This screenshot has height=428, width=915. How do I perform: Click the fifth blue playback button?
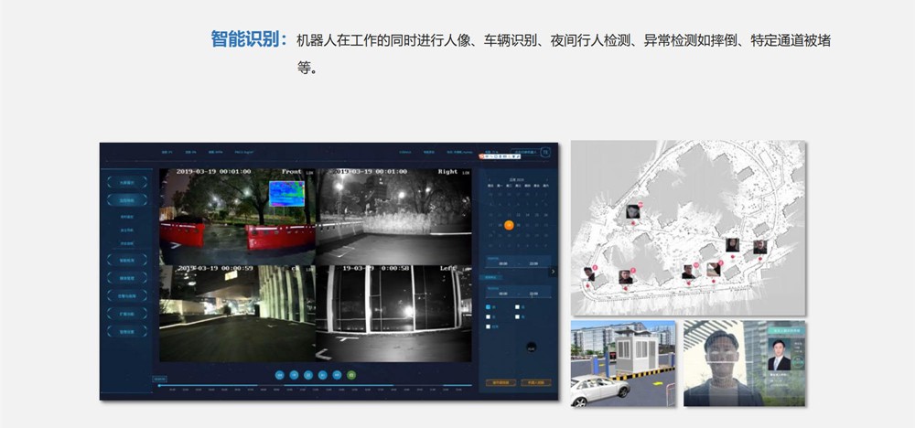(x=337, y=374)
